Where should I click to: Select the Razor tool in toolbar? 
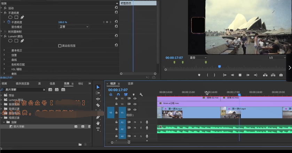pos(98,105)
